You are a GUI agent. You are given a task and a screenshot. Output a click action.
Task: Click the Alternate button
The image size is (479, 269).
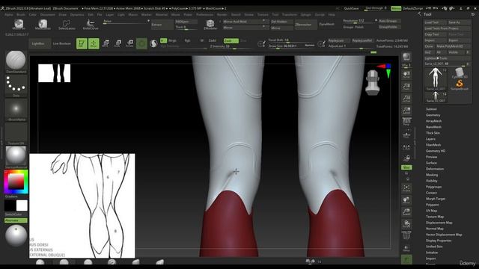(x=16, y=220)
